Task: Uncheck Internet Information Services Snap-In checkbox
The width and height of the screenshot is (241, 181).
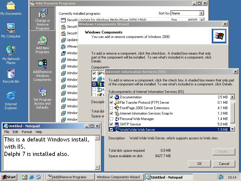Action: (x=111, y=113)
